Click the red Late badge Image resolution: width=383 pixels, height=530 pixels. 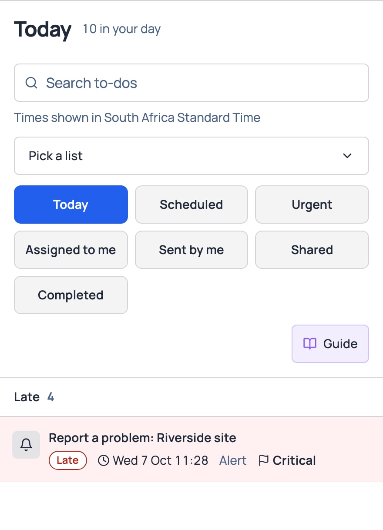pos(68,460)
